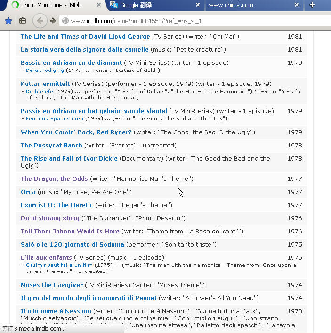
Task: Close the www.chimai.com tab
Action: [297, 5]
